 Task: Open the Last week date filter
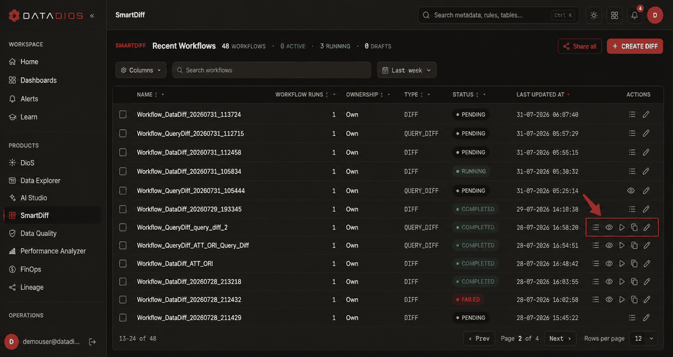click(406, 70)
